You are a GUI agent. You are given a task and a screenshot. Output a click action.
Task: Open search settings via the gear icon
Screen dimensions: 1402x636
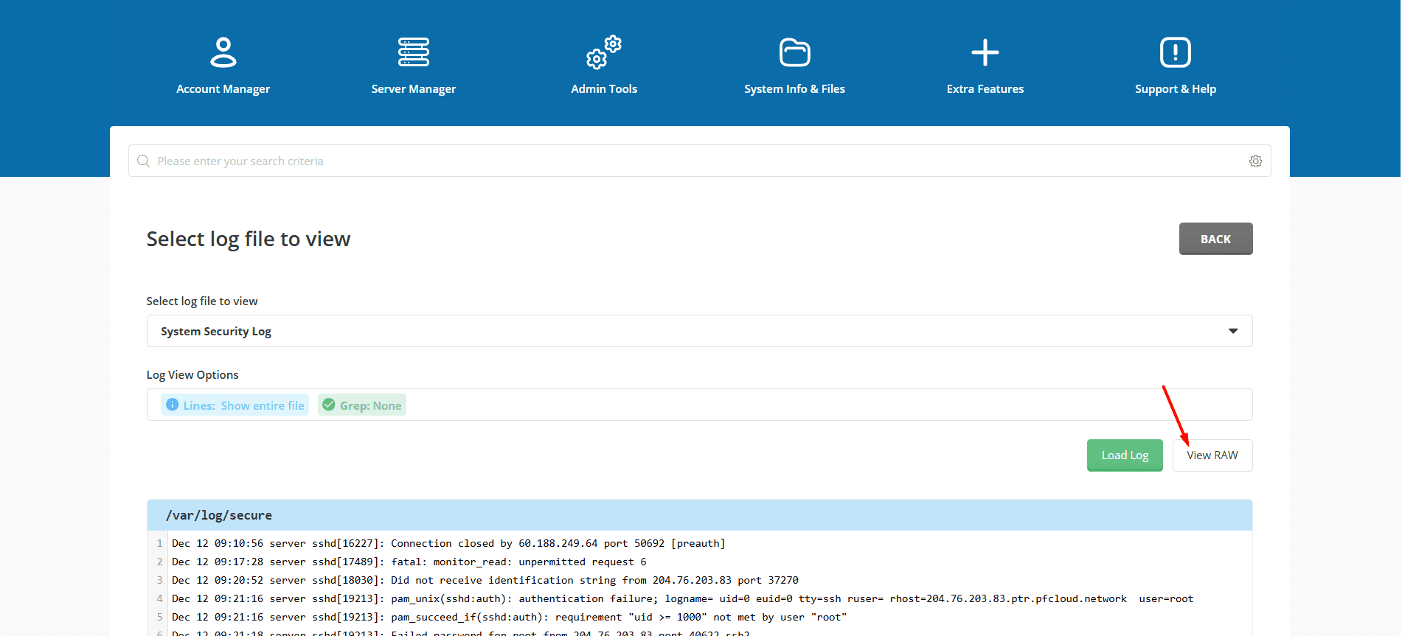coord(1255,161)
